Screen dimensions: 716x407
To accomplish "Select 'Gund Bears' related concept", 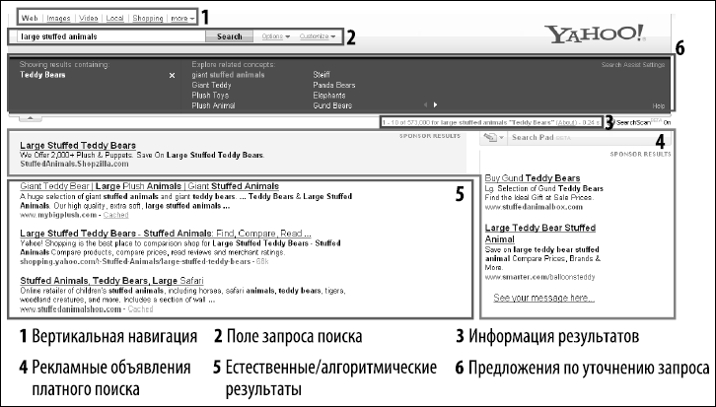I will click(x=332, y=105).
